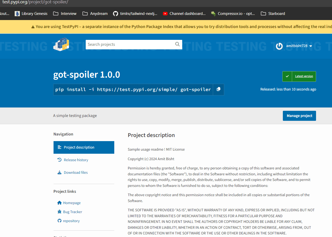Click the Download files arrow icon
The height and width of the screenshot is (237, 332).
click(59, 172)
